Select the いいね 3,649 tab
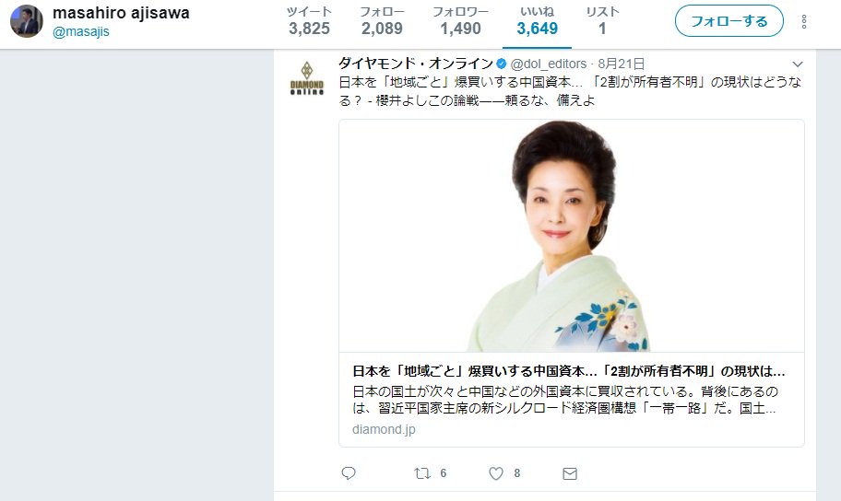The width and height of the screenshot is (841, 501). 537,21
